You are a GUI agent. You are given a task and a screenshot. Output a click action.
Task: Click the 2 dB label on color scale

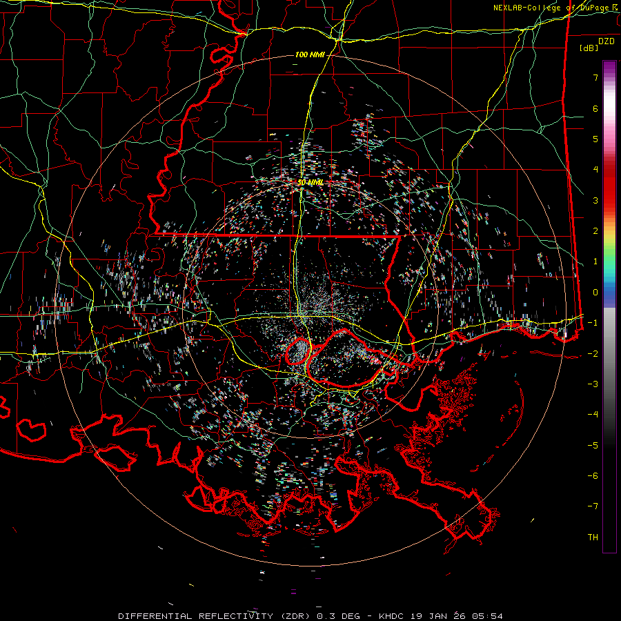595,231
